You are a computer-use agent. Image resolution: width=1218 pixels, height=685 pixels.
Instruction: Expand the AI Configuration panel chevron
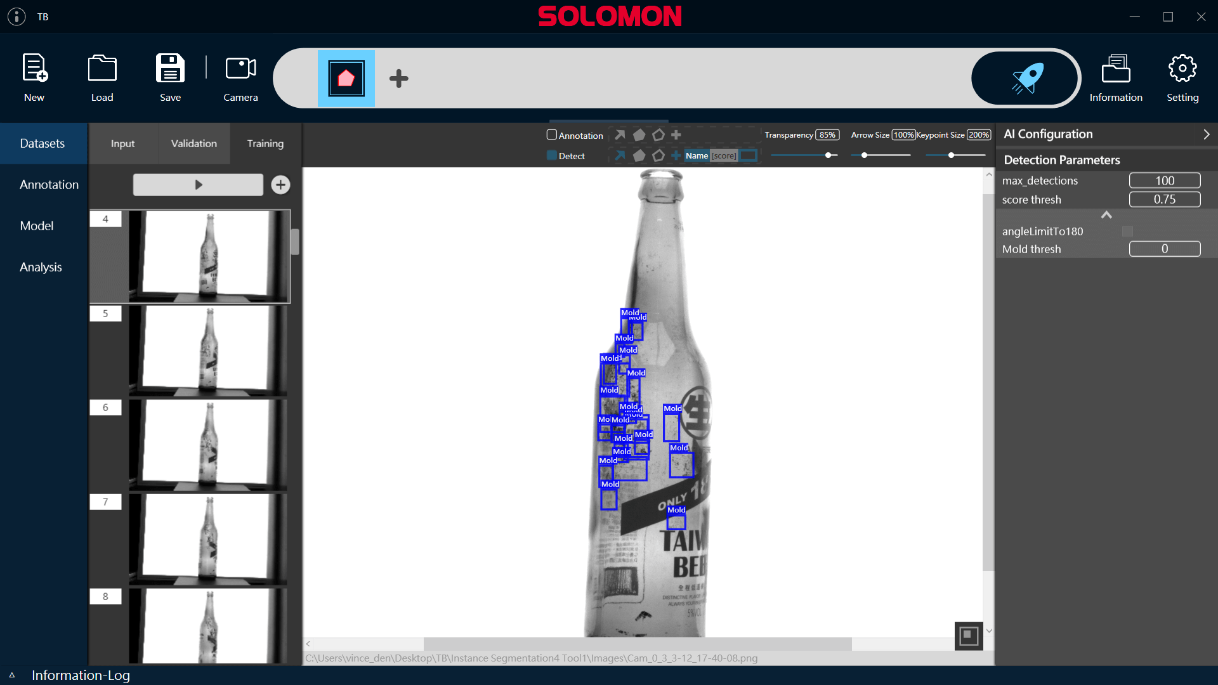pos(1207,134)
